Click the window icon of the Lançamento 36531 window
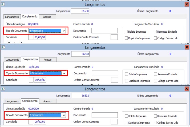 point(3,47)
